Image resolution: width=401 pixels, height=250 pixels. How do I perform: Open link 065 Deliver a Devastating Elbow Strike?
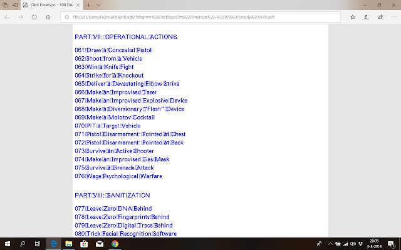(127, 84)
